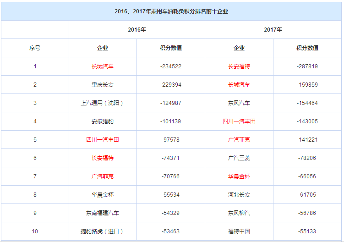Select the '重庆长安' cell

pyautogui.click(x=103, y=84)
